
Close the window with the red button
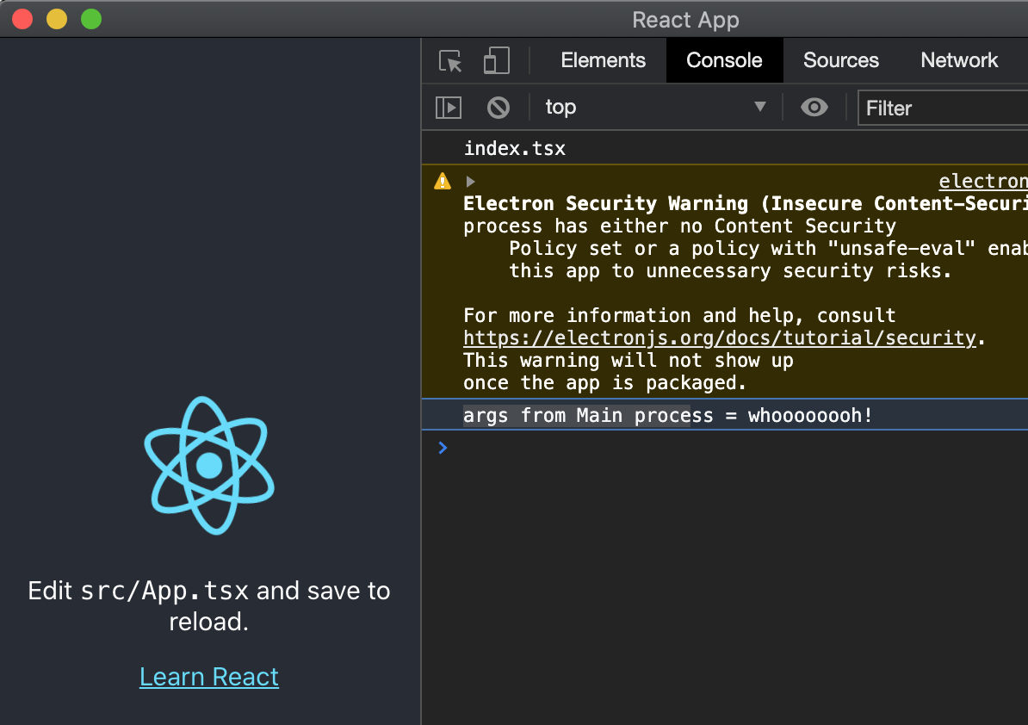coord(22,19)
